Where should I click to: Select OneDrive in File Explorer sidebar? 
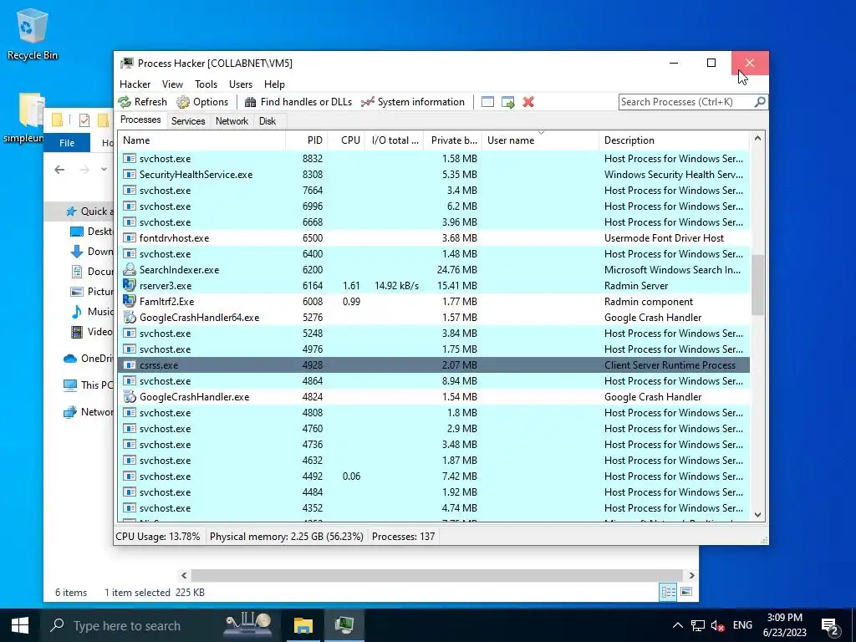[x=89, y=359]
